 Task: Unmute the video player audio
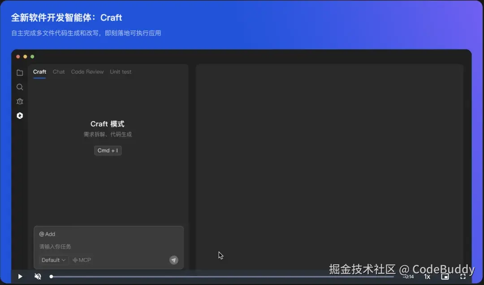(38, 276)
